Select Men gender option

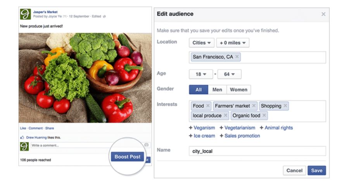pos(217,90)
